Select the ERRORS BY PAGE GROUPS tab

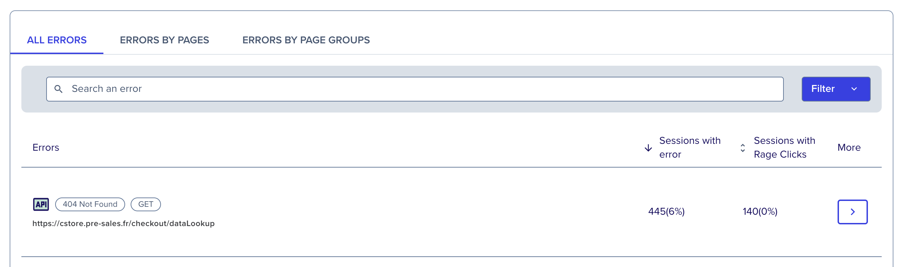(x=306, y=40)
